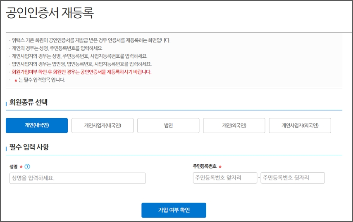Click the 회원종류 선택 section heading
The image size is (353, 222).
pos(29,102)
